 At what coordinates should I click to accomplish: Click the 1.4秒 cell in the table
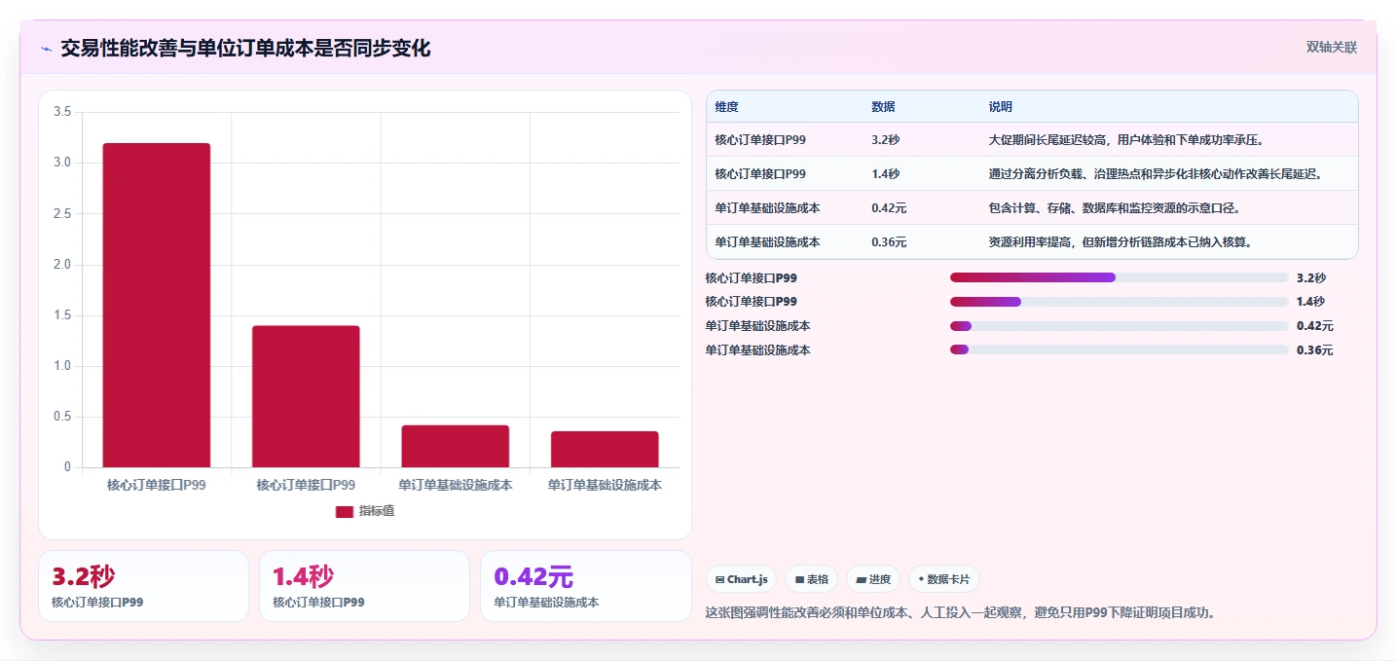click(x=885, y=174)
